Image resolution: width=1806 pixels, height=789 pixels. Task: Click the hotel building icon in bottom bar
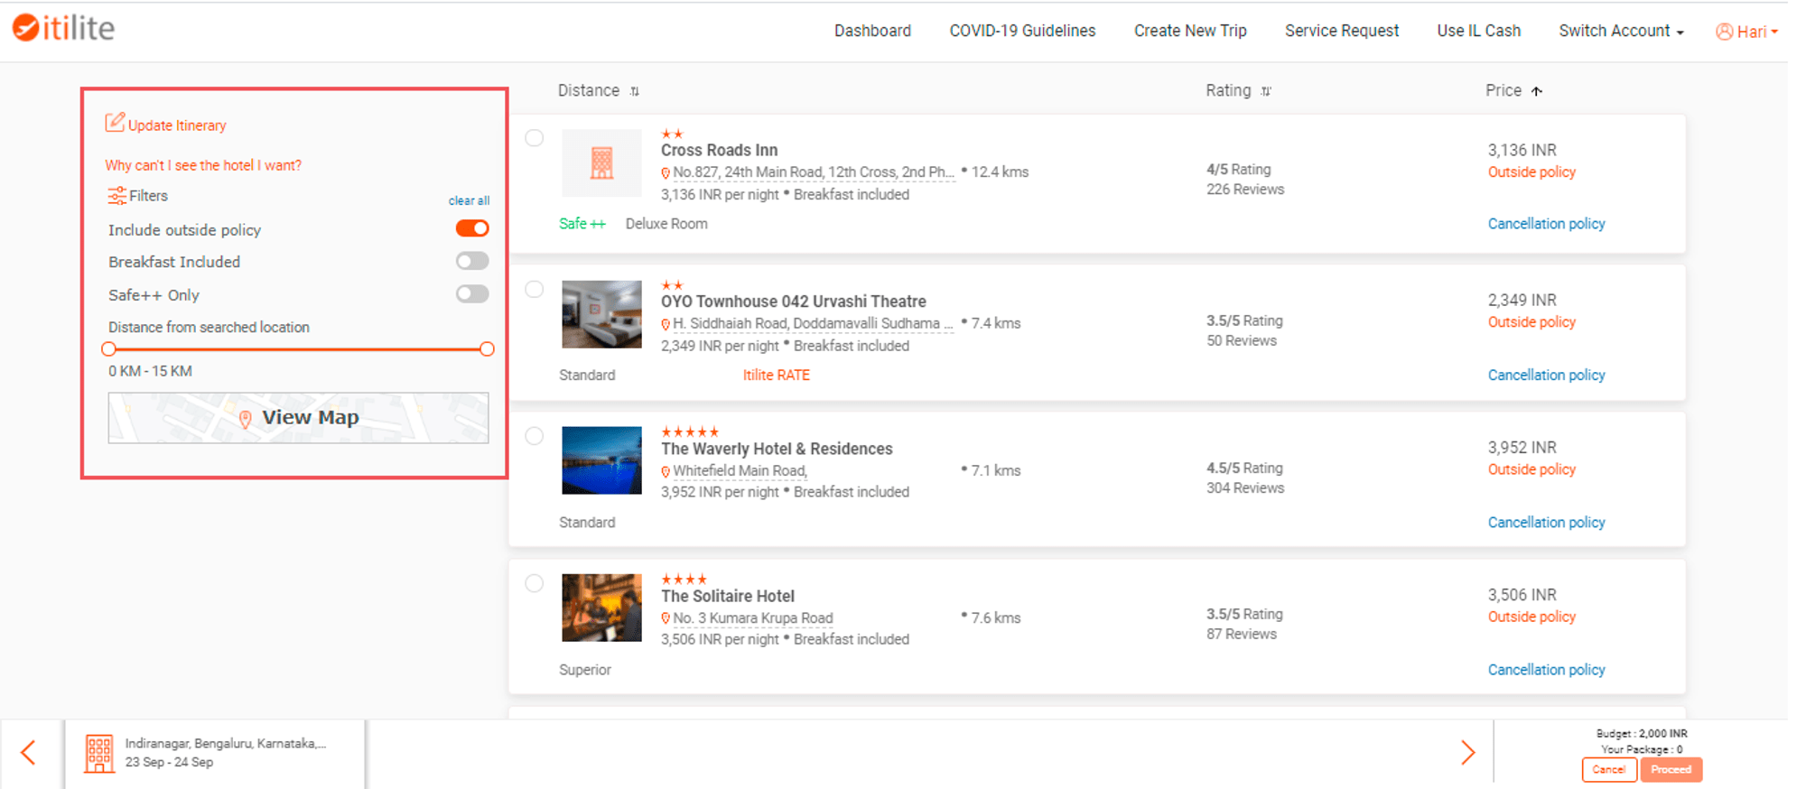(99, 753)
